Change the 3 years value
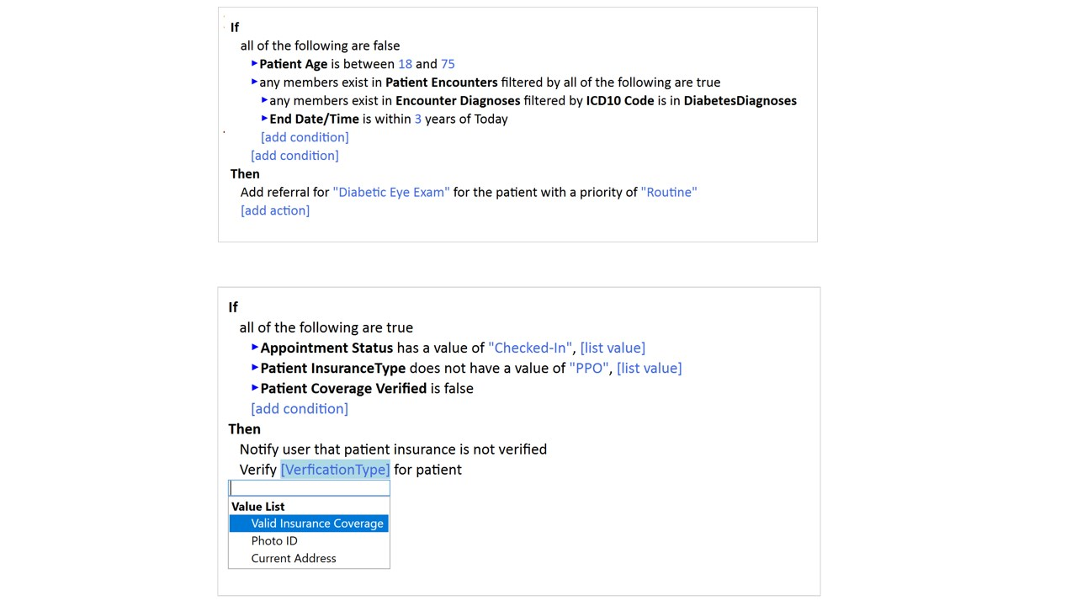Screen dimensions: 1077x606 coord(418,119)
